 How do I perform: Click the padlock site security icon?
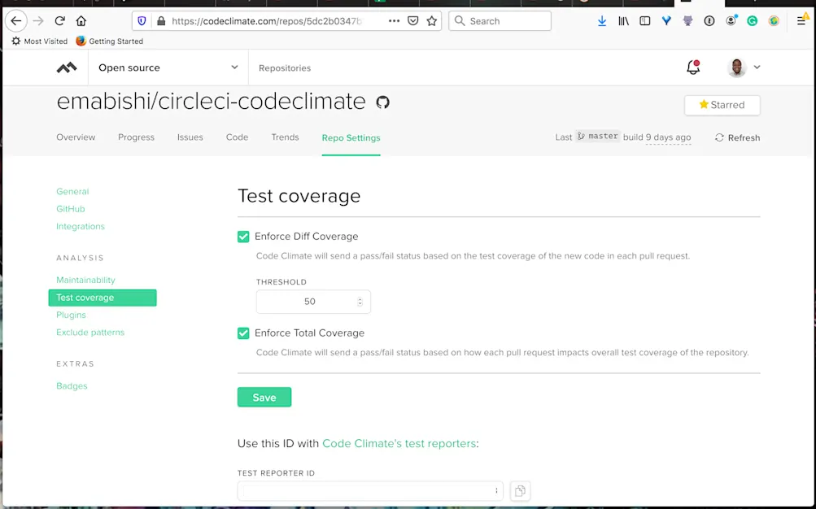pyautogui.click(x=161, y=21)
